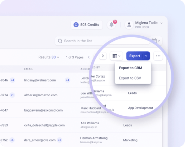Image resolution: width=187 pixels, height=147 pixels.
Task: Sort by the EMAIL column header
Action: tap(28, 69)
